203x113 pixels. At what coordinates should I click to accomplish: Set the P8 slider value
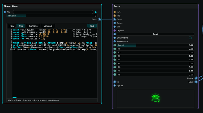click(x=155, y=75)
